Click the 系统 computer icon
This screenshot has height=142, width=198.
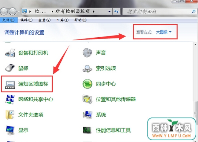(87, 115)
